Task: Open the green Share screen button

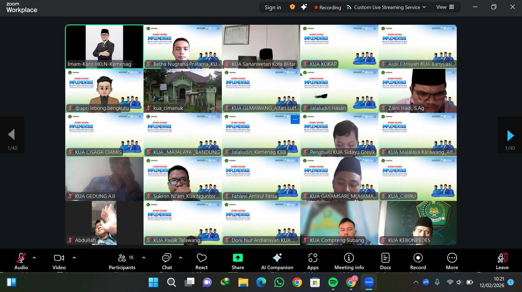Action: pyautogui.click(x=238, y=261)
